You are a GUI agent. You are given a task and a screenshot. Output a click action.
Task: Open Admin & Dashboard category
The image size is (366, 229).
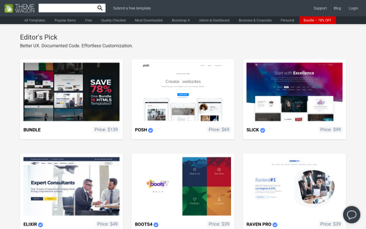[x=214, y=21]
